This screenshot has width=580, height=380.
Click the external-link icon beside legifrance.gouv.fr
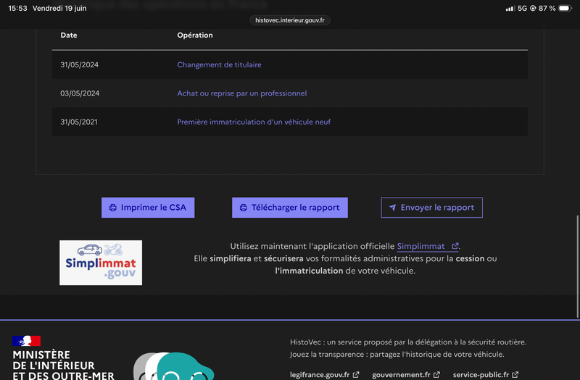[356, 375]
